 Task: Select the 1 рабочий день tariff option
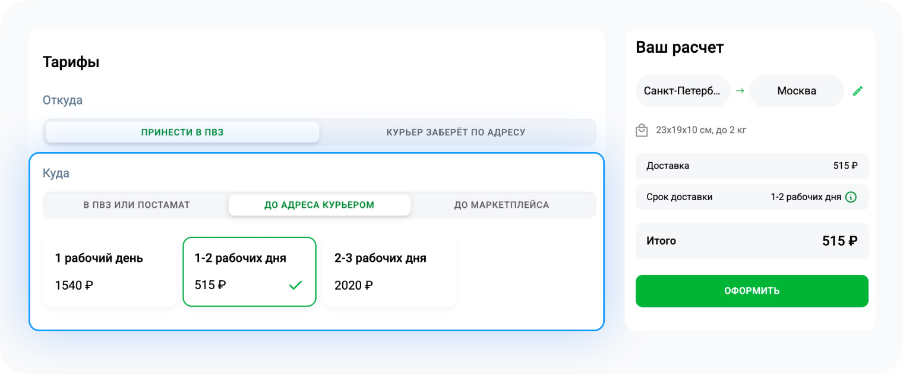pyautogui.click(x=109, y=271)
